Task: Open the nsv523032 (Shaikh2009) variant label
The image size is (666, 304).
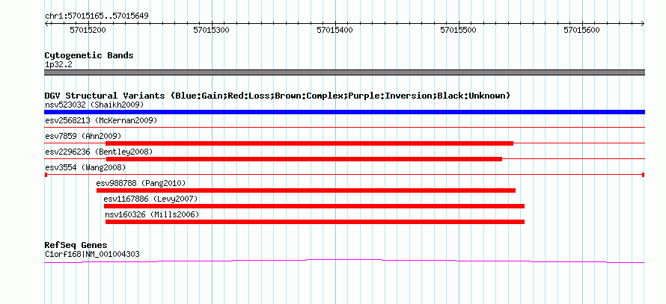Action: point(94,105)
